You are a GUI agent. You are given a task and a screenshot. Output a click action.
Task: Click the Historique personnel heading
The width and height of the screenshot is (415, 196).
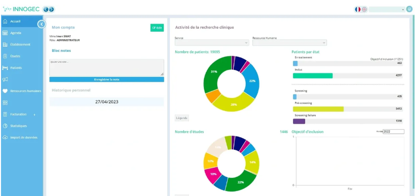coord(71,90)
